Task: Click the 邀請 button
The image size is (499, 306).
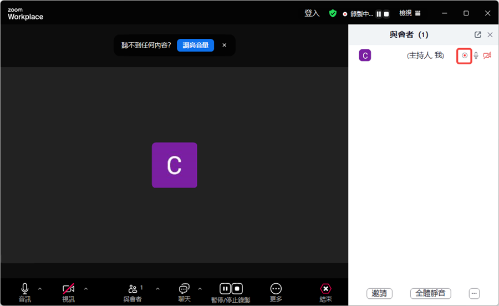Action: pos(379,293)
